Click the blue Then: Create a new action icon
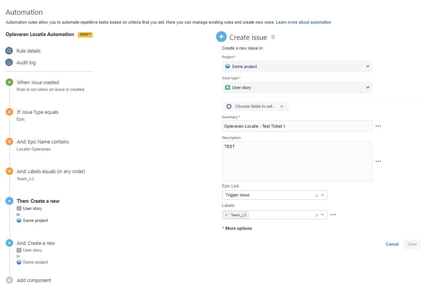Viewport: 433px width, 288px height. (x=9, y=201)
